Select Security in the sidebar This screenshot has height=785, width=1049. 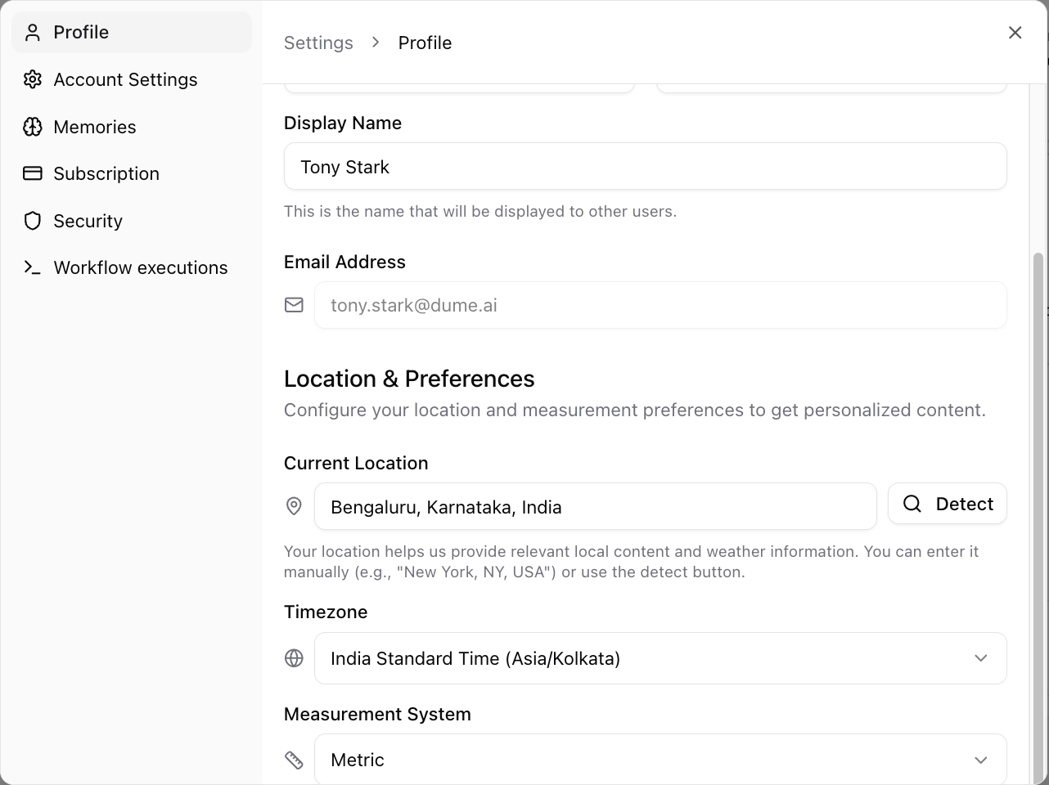click(88, 221)
